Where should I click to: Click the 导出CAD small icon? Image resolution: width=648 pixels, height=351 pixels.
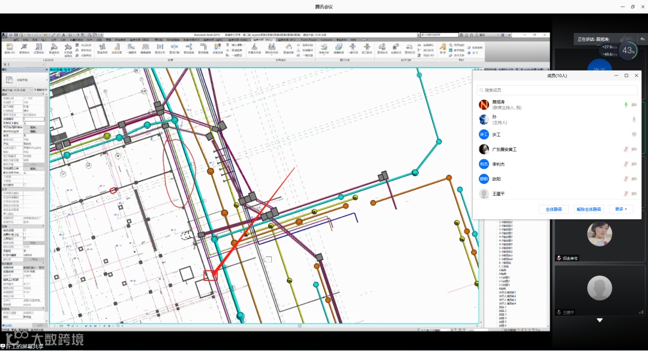tap(419, 55)
